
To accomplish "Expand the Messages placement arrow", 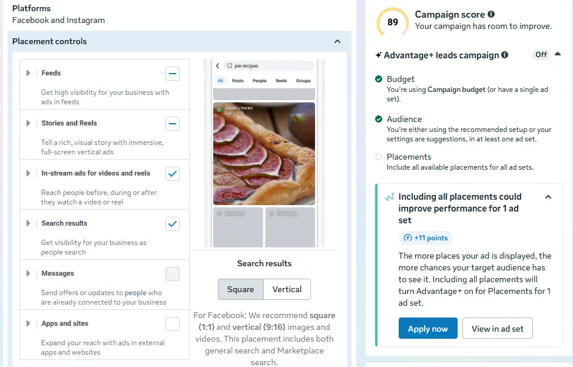I will click(x=28, y=273).
